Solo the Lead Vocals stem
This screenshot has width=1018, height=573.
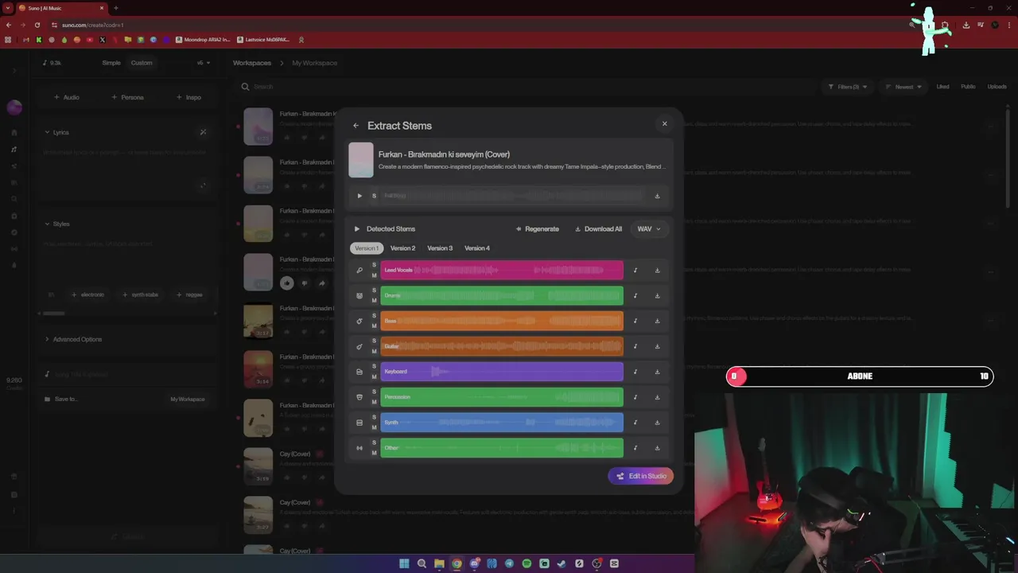pos(374,265)
